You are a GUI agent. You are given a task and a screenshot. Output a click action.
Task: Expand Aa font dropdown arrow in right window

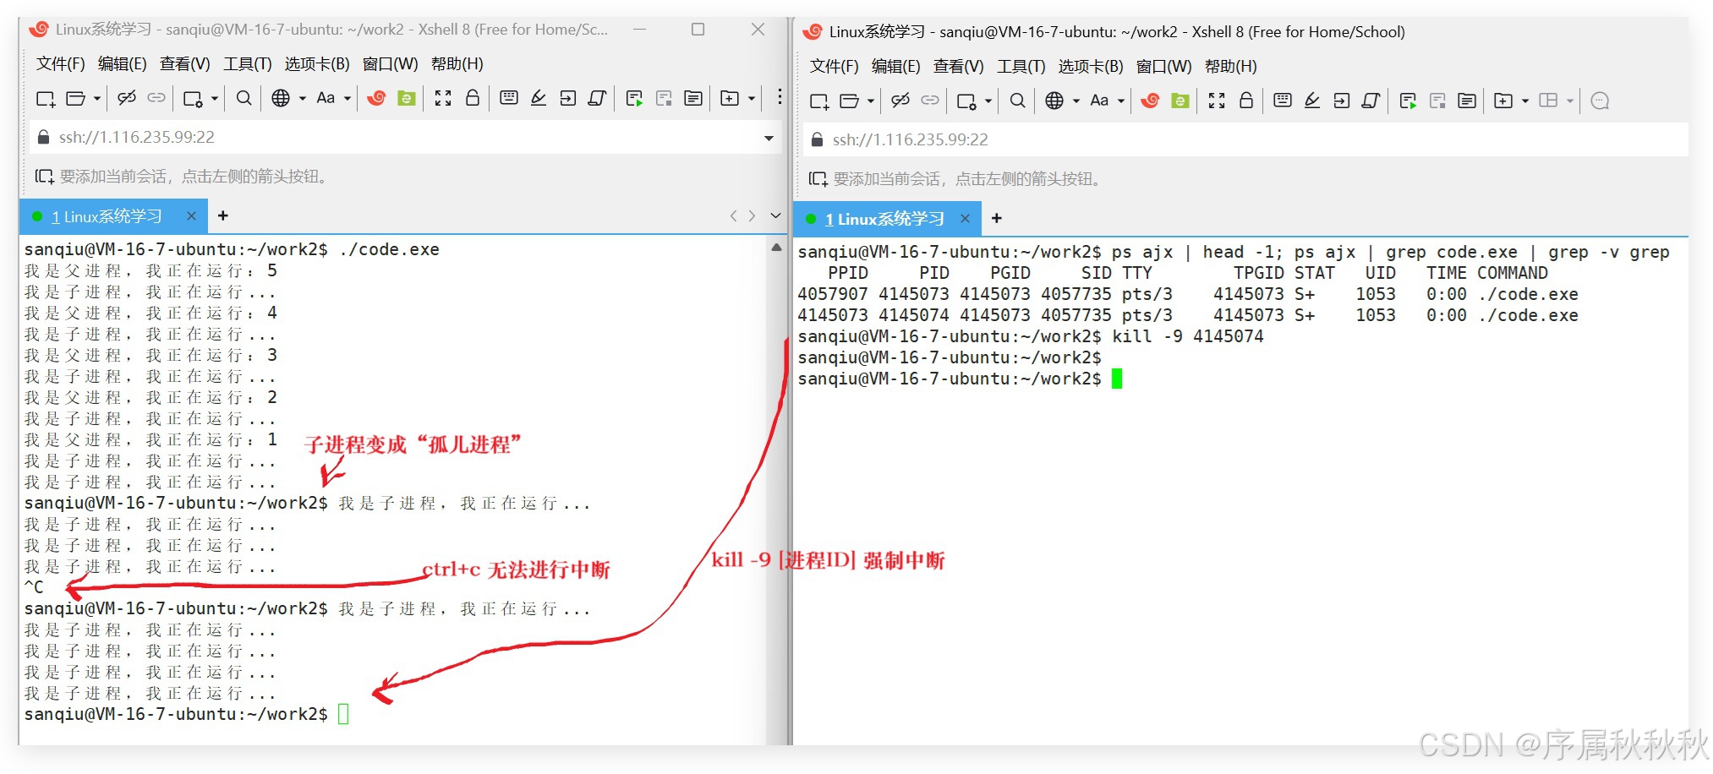tap(1121, 101)
